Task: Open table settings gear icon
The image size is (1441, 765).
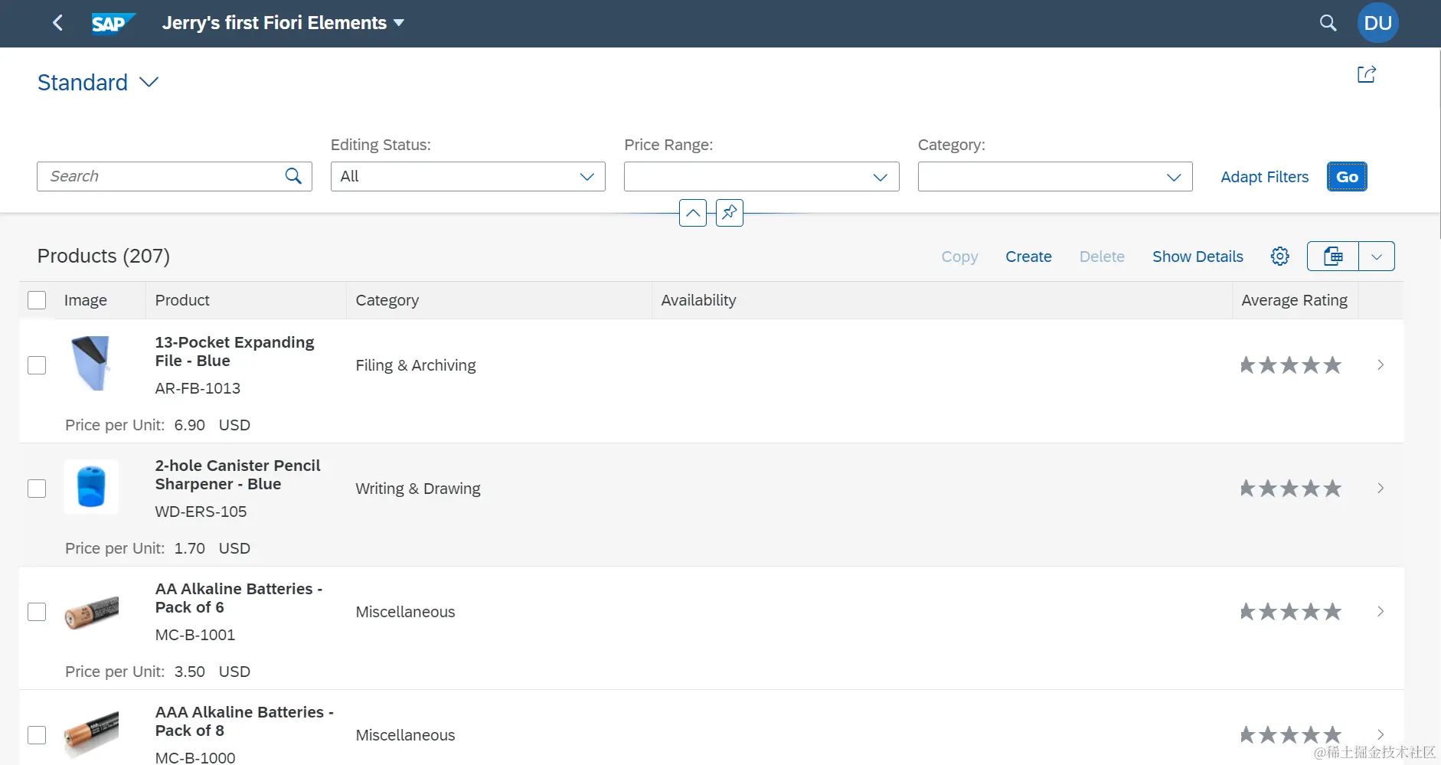Action: [1280, 257]
